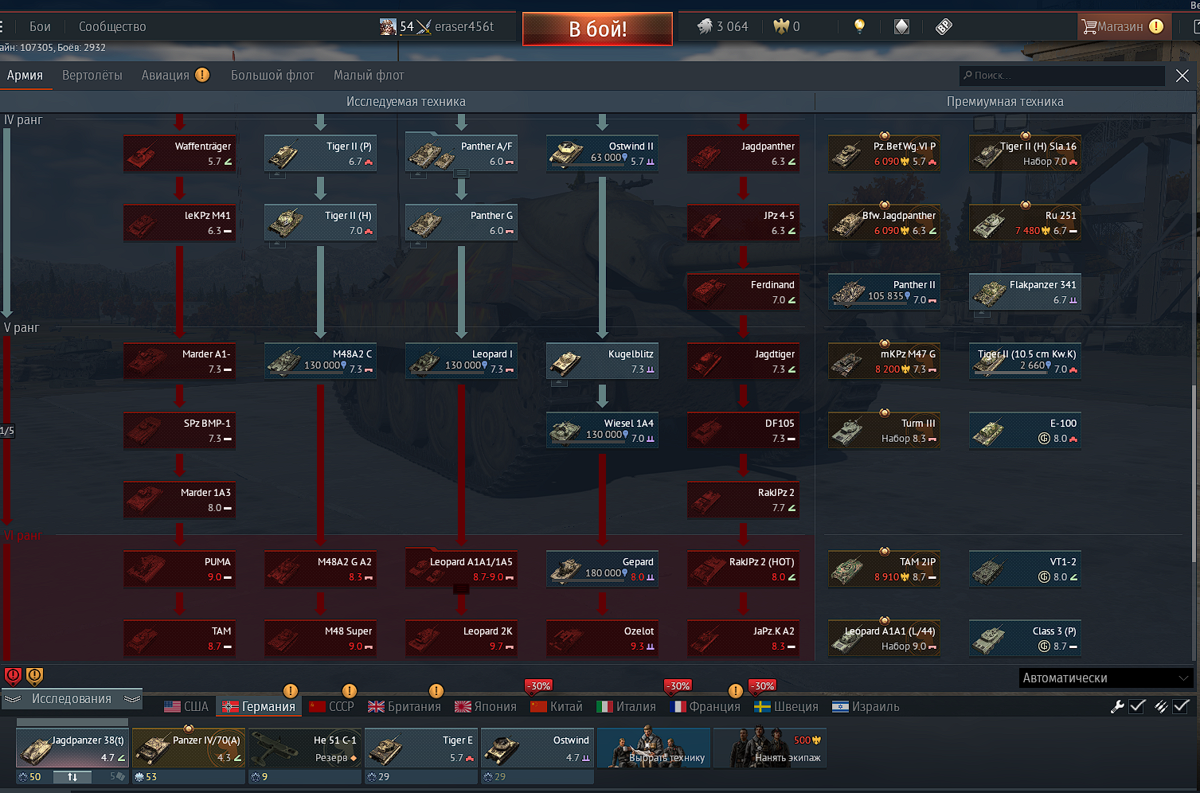This screenshot has width=1200, height=793.
Task: Select Ostwind II research card
Action: tap(602, 153)
